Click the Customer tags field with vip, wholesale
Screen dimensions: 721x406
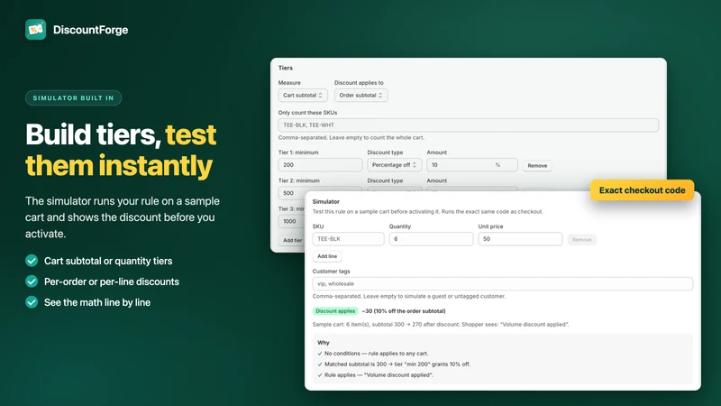point(503,283)
